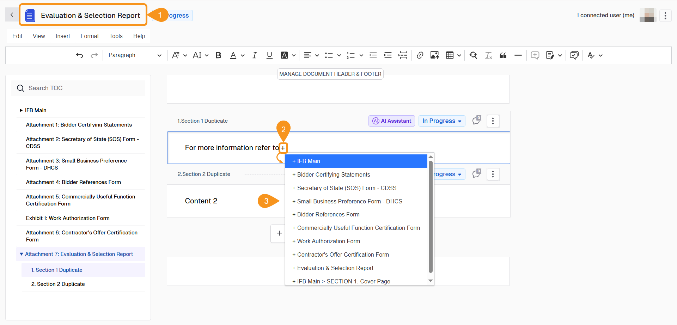
Task: Open the Format menu
Action: [89, 36]
